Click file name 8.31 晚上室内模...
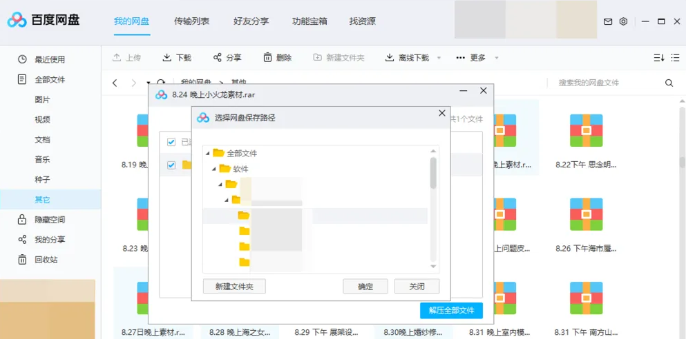 tap(500, 333)
